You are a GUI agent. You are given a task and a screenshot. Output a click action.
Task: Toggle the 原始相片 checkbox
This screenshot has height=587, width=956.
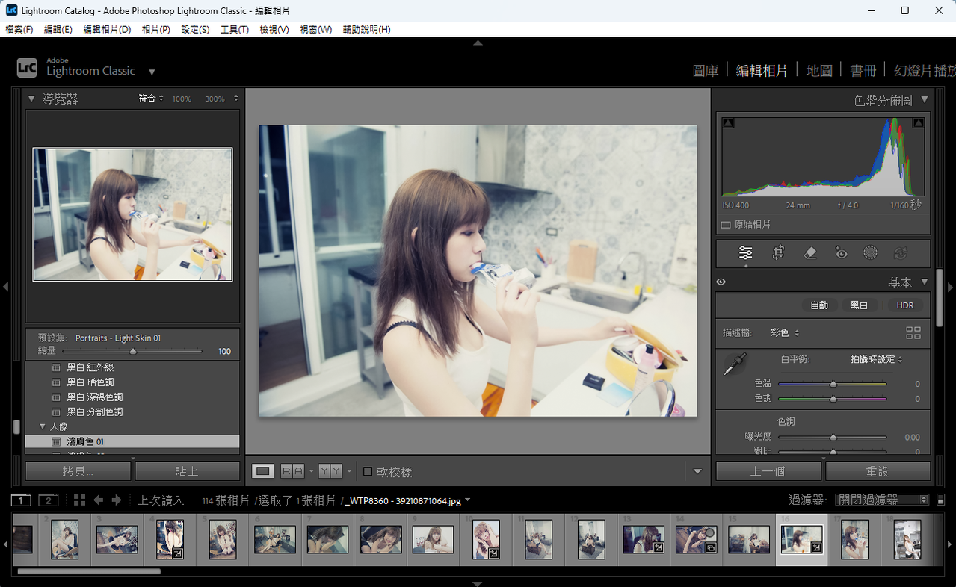725,224
